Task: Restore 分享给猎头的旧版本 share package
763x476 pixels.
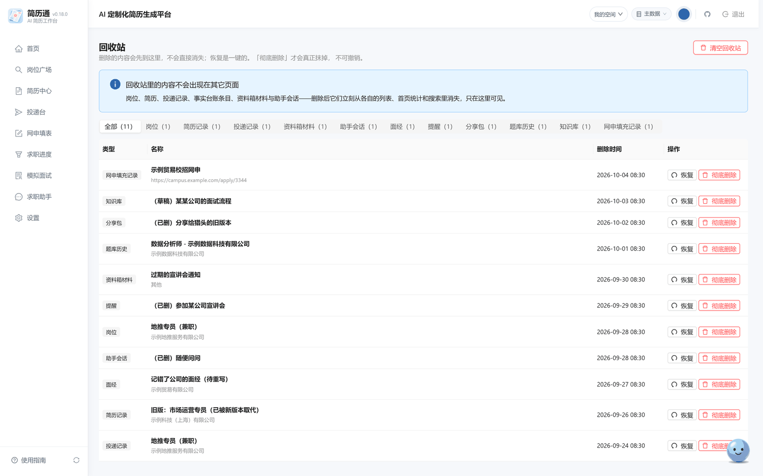Action: (x=682, y=223)
